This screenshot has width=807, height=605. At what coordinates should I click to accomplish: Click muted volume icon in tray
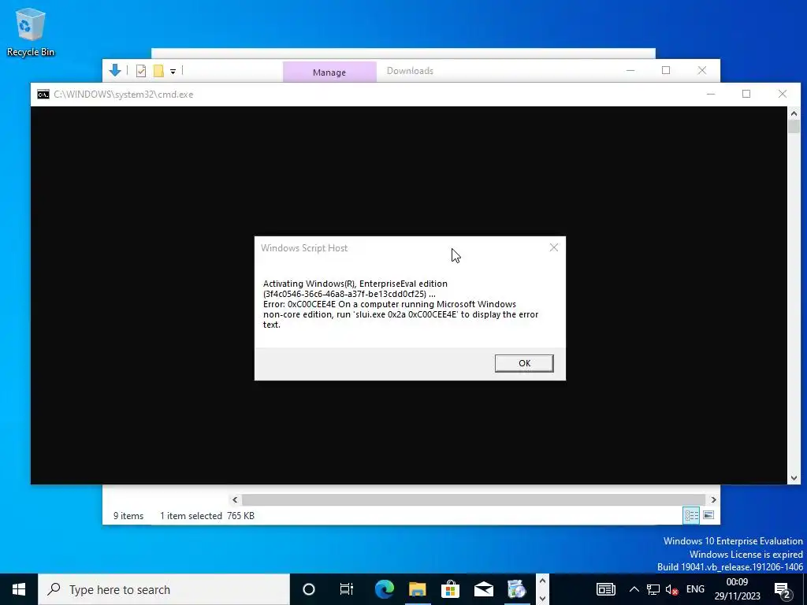coord(671,589)
